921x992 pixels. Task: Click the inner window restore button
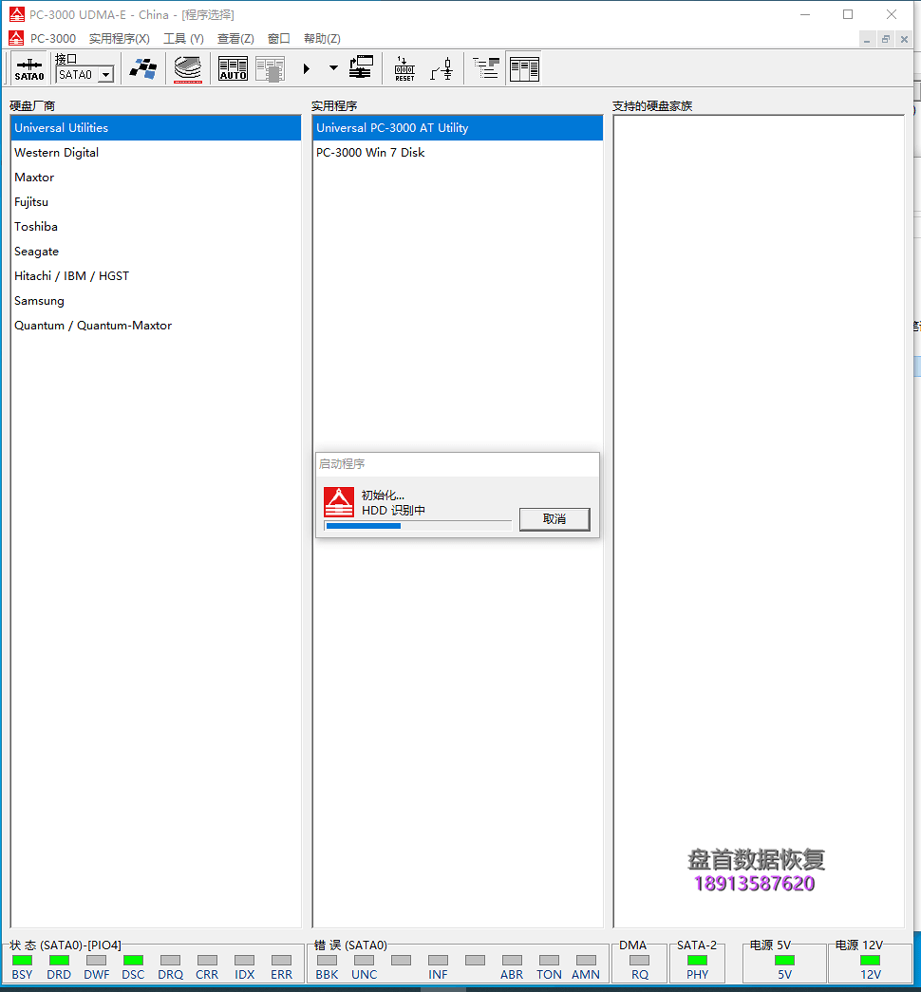point(886,39)
